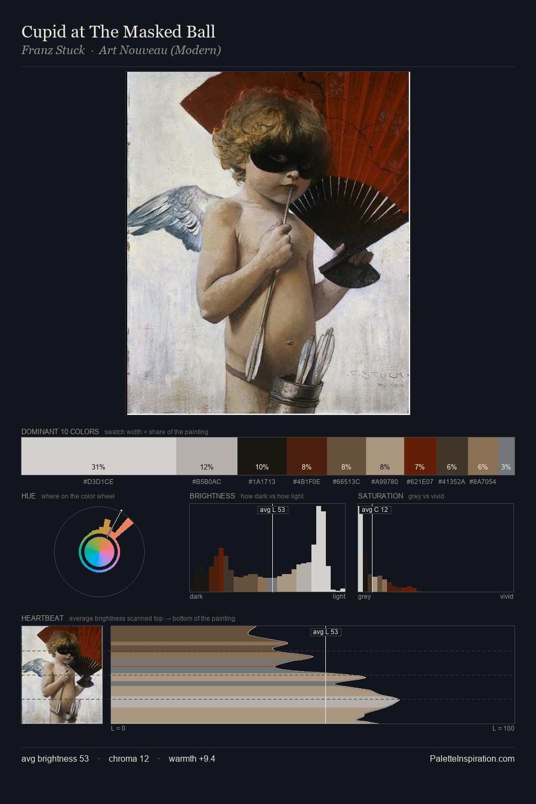536x804 pixels.
Task: Click 'how dark vs how light' caption
Action: click(272, 496)
